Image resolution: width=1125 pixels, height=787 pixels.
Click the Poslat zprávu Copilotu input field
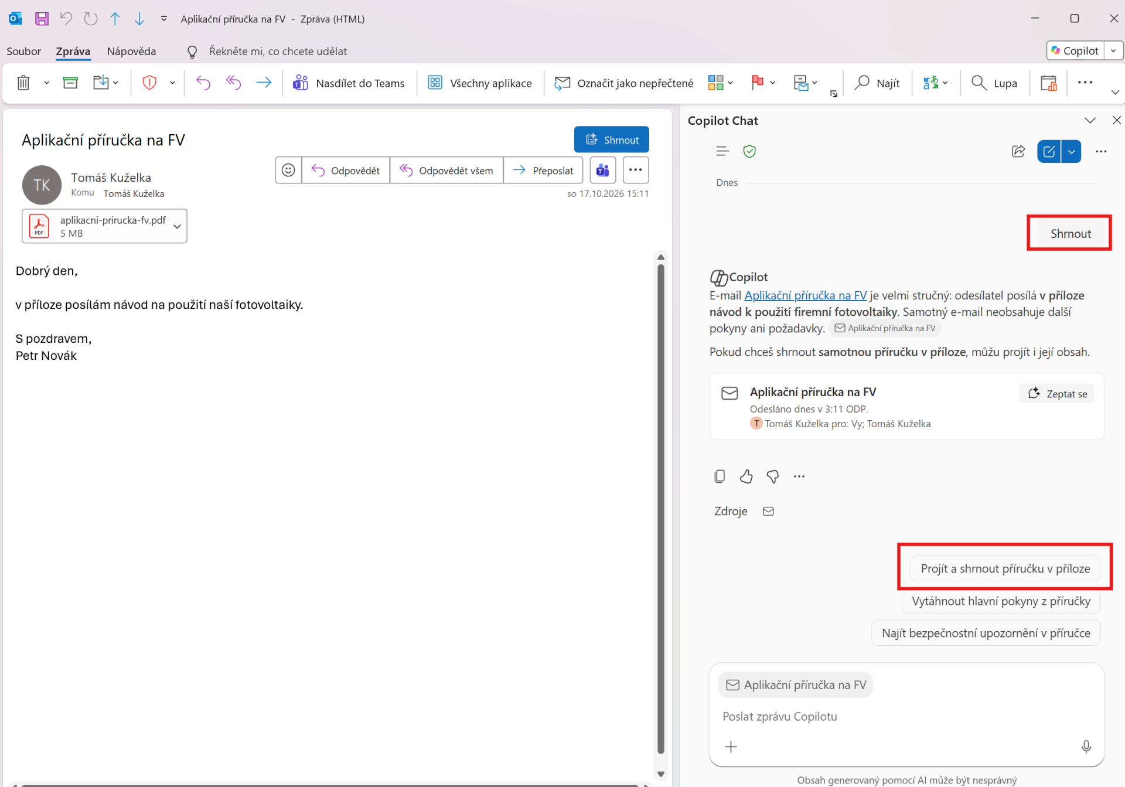(906, 716)
